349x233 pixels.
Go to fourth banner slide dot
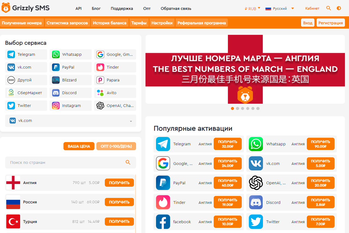coord(248,108)
